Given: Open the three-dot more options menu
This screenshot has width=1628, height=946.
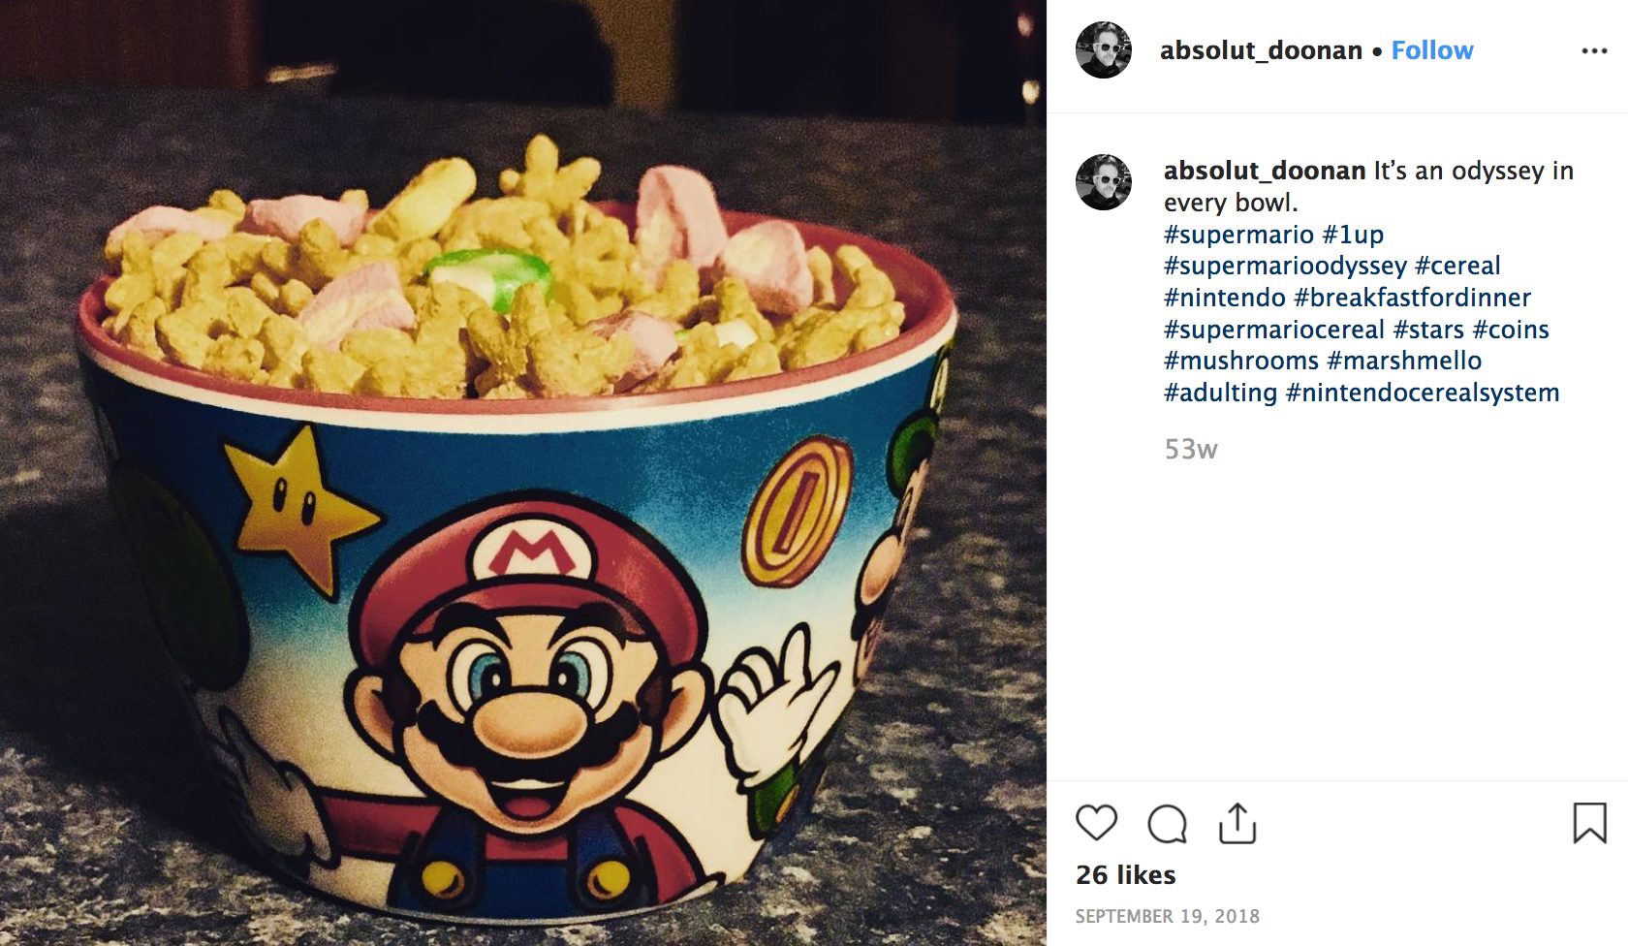Looking at the screenshot, I should click(x=1594, y=50).
